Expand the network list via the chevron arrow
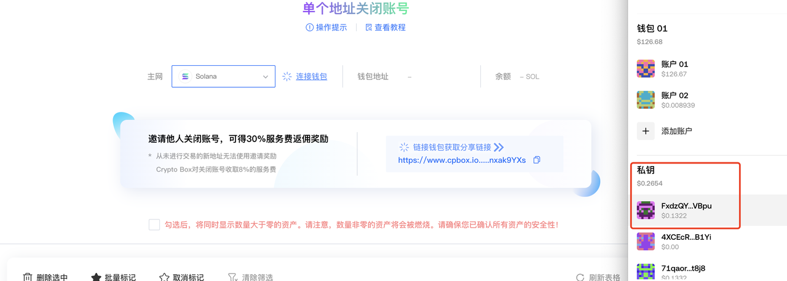Viewport: 787px width, 281px height. pyautogui.click(x=266, y=77)
